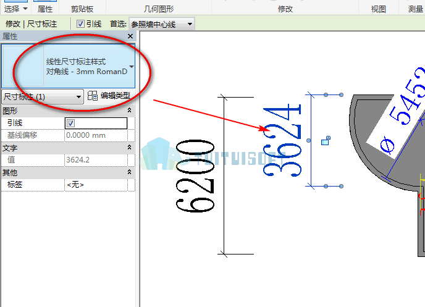Toggle the 引线 checkbox in options bar
The image size is (425, 307).
click(x=80, y=24)
